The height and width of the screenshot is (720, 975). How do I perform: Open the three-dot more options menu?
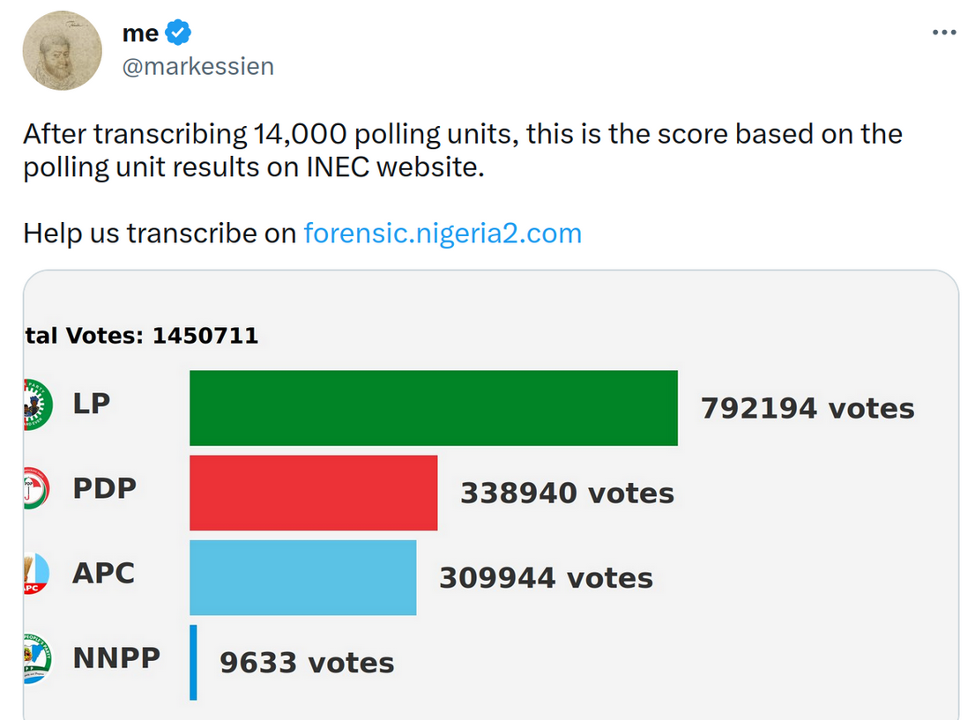click(x=944, y=33)
